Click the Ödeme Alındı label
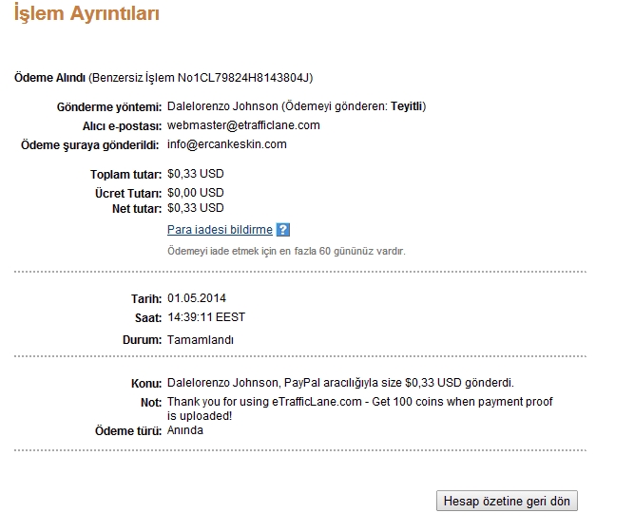The height and width of the screenshot is (532, 634). click(x=49, y=78)
